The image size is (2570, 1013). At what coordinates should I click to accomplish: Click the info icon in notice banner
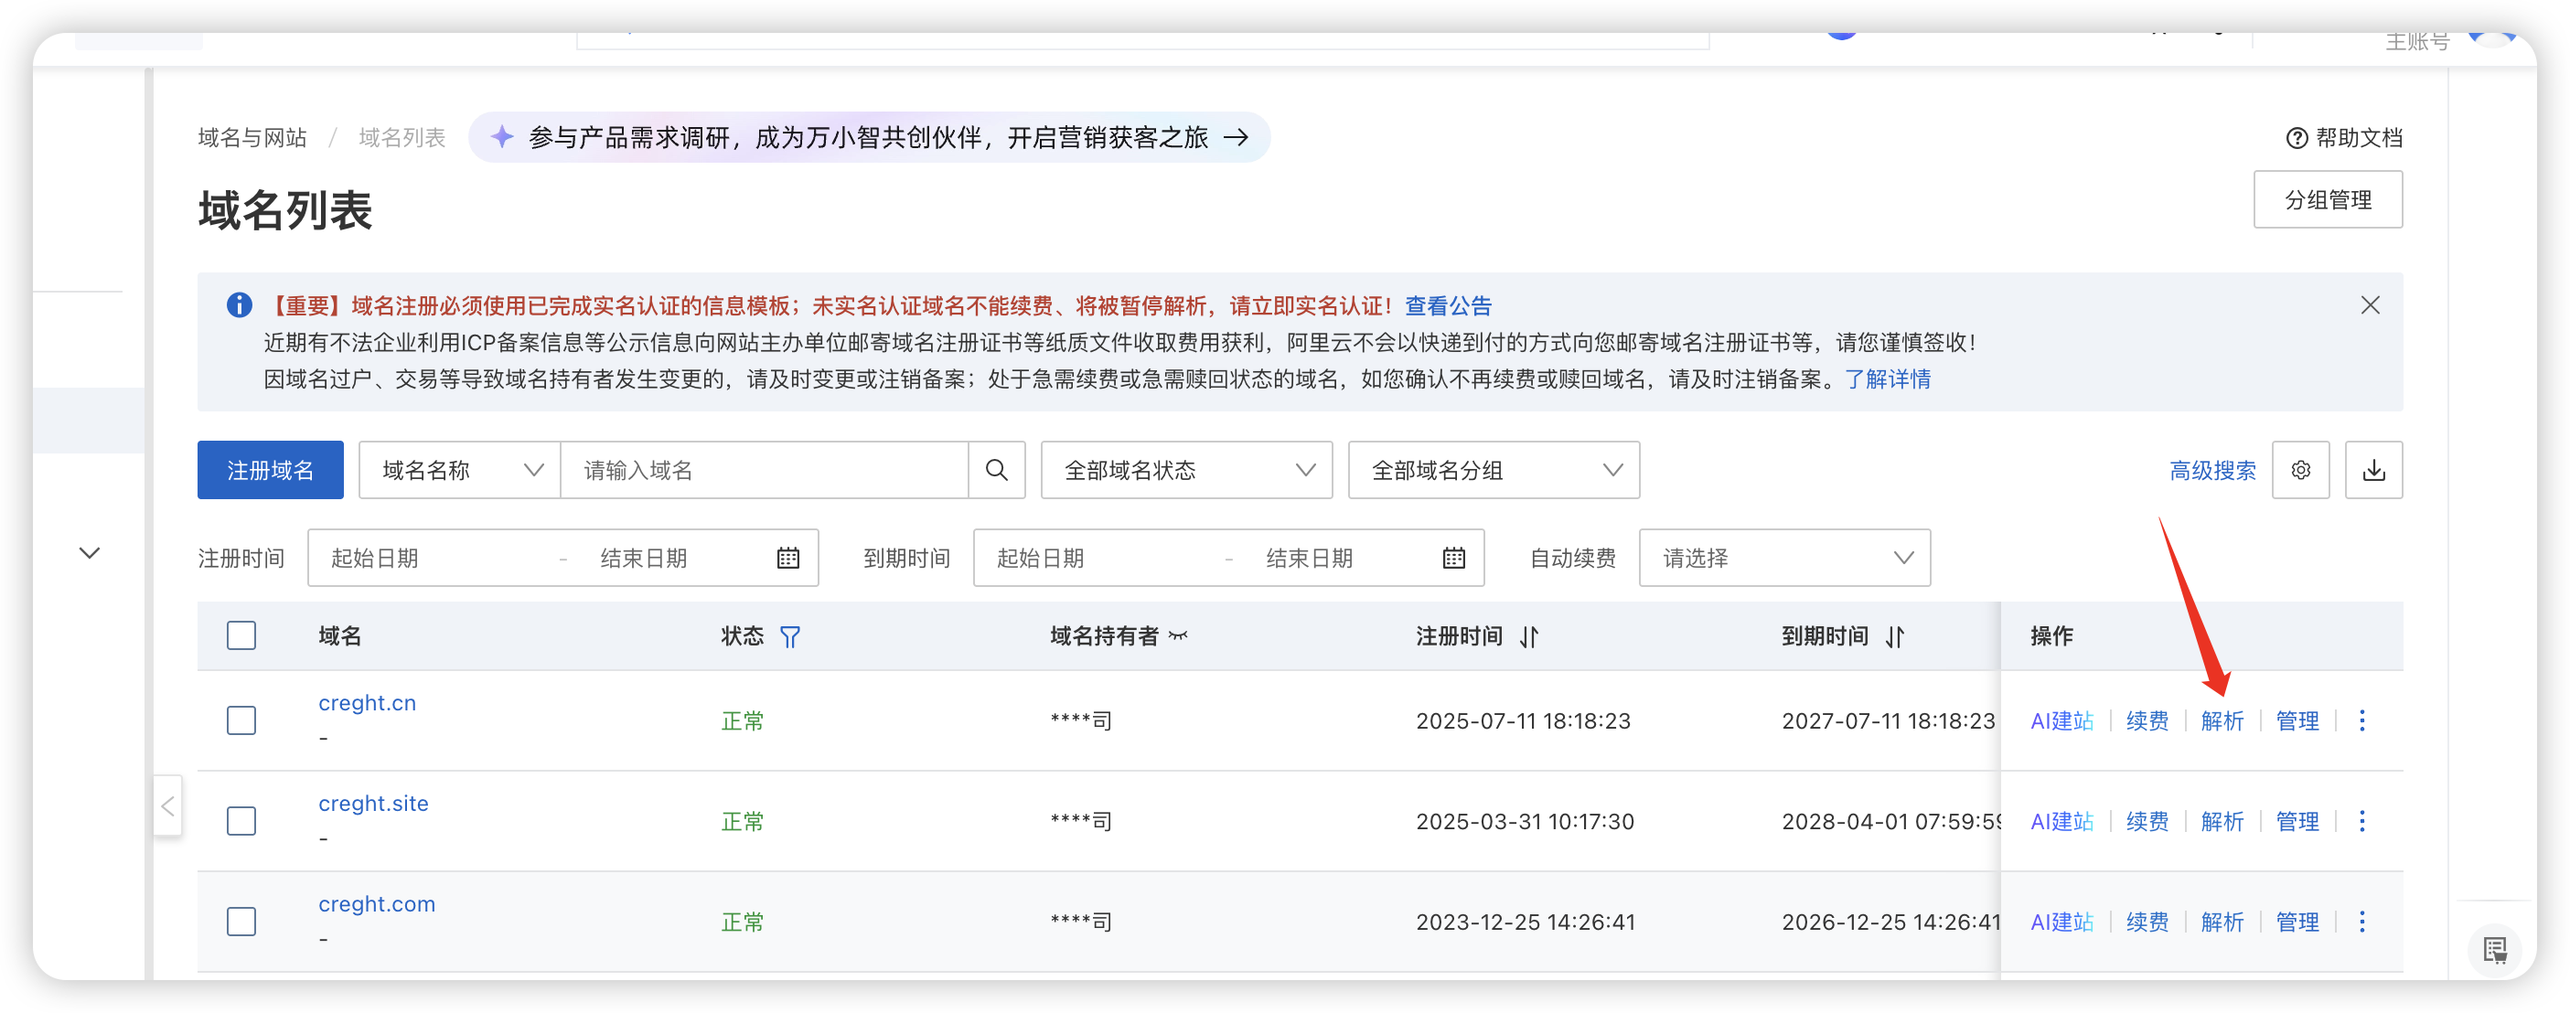click(x=239, y=305)
